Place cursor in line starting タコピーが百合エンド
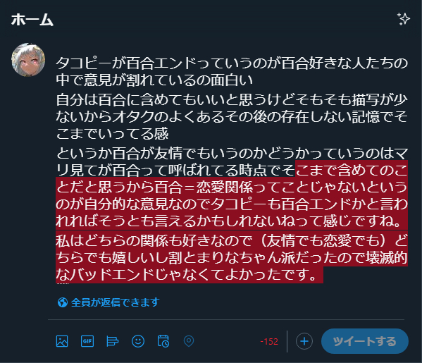 (232, 63)
